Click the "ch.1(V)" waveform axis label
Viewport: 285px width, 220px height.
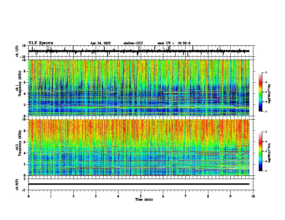point(17,51)
